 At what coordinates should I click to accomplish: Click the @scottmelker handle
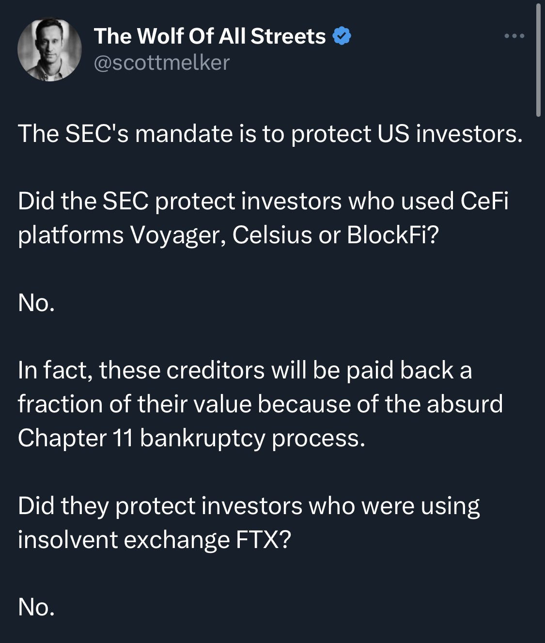(x=161, y=63)
